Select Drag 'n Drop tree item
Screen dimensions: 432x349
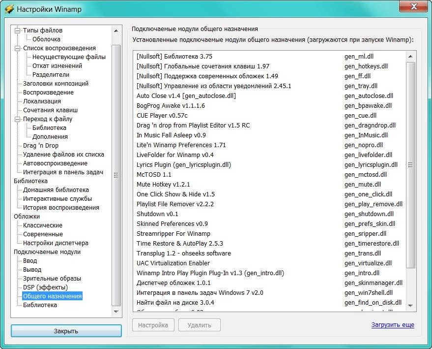click(40, 145)
